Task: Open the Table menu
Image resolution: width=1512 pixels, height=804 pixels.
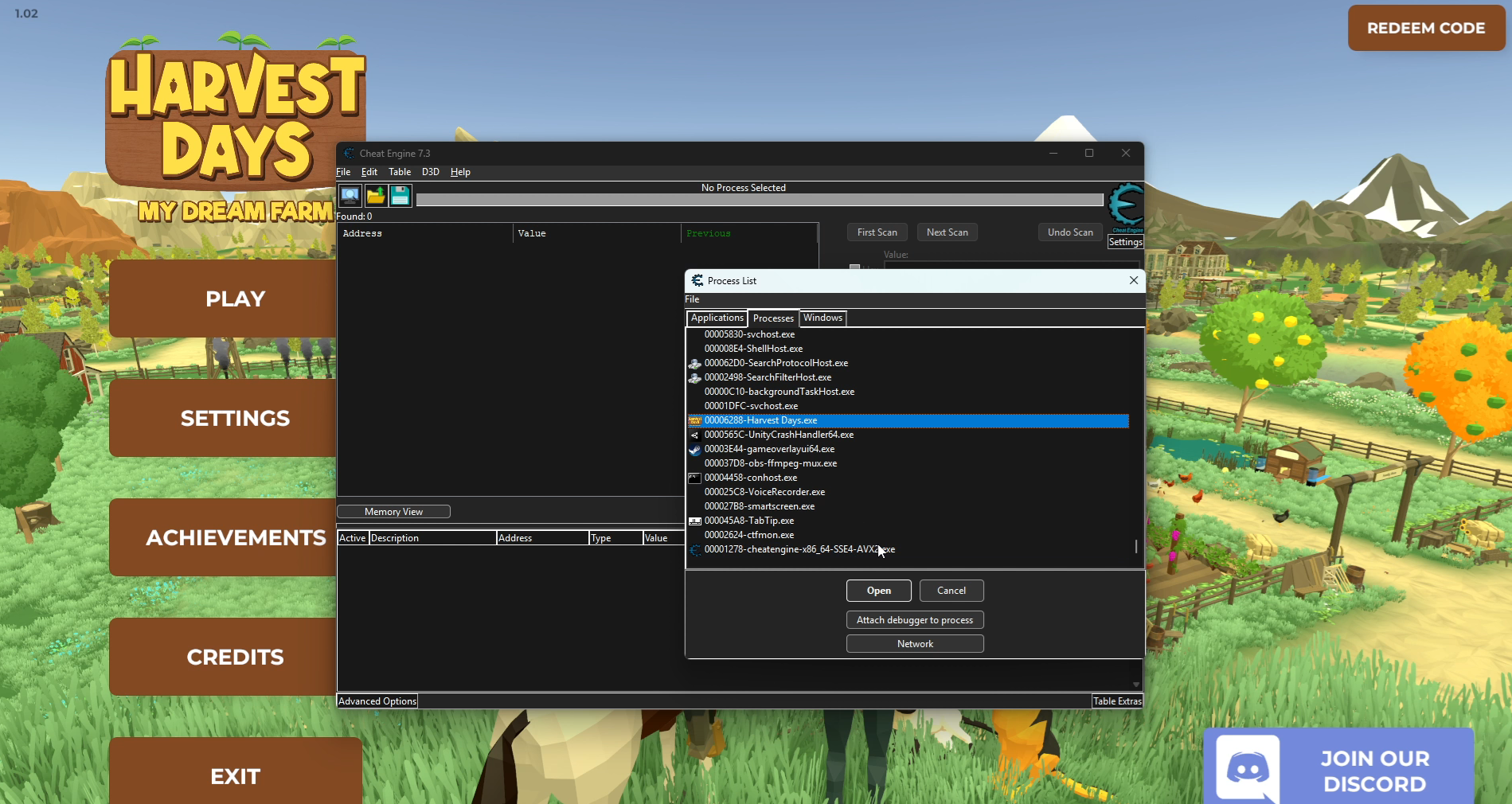Action: 400,172
